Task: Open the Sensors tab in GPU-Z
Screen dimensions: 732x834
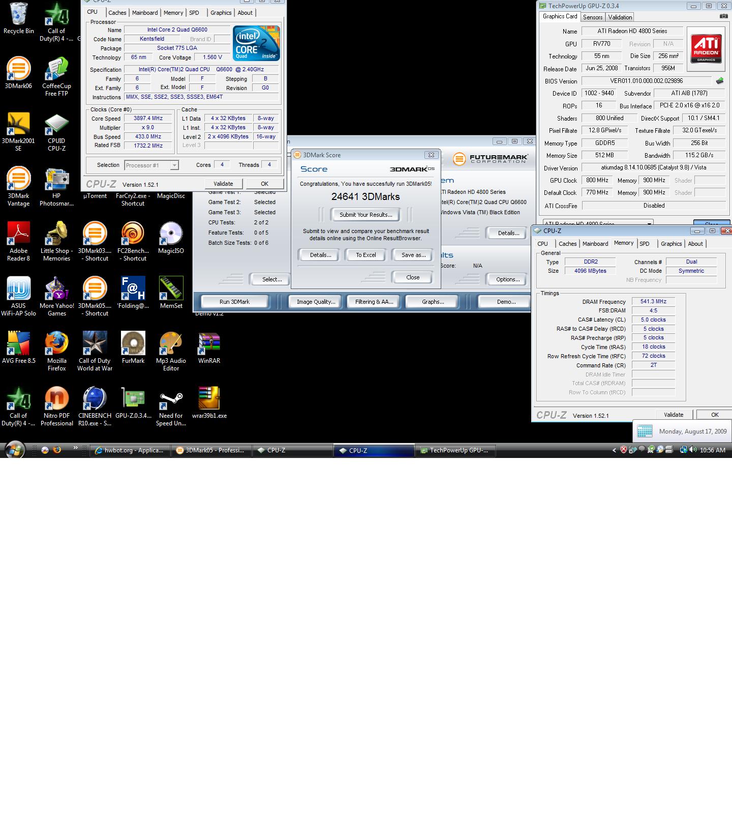Action: (x=593, y=17)
